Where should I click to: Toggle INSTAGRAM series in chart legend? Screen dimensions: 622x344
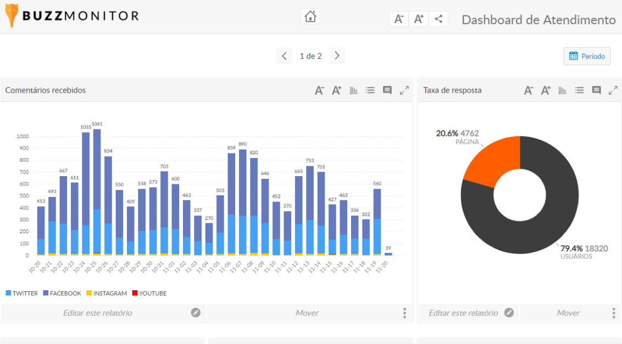(106, 294)
